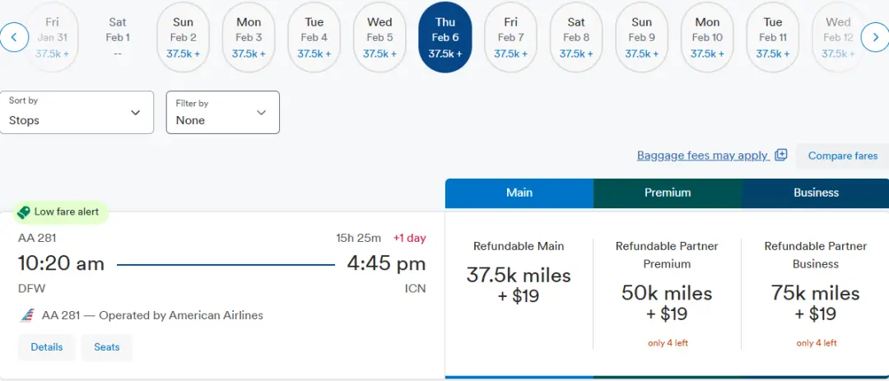Switch to the Main fare tab

(519, 193)
